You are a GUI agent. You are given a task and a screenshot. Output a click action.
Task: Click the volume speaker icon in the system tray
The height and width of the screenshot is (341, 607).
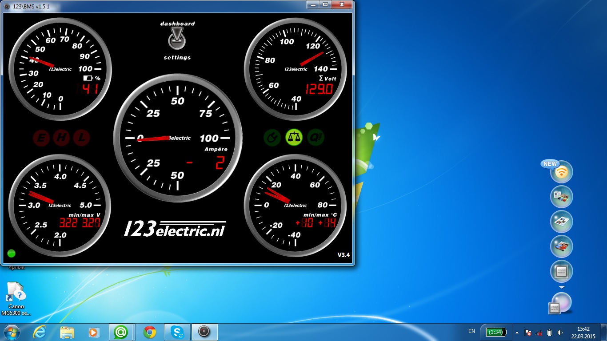point(560,332)
